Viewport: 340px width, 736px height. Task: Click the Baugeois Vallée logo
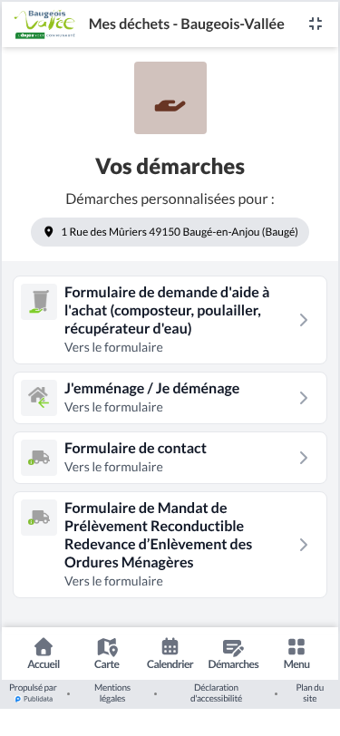point(44,24)
